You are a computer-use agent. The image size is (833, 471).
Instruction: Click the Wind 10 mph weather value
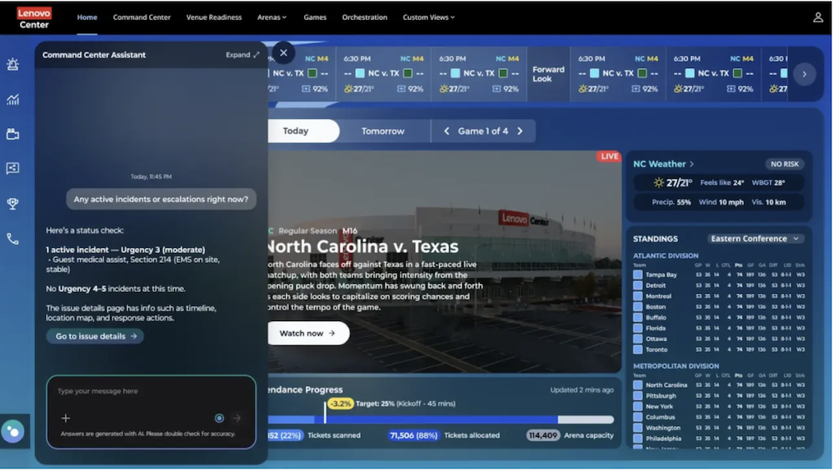click(x=721, y=202)
